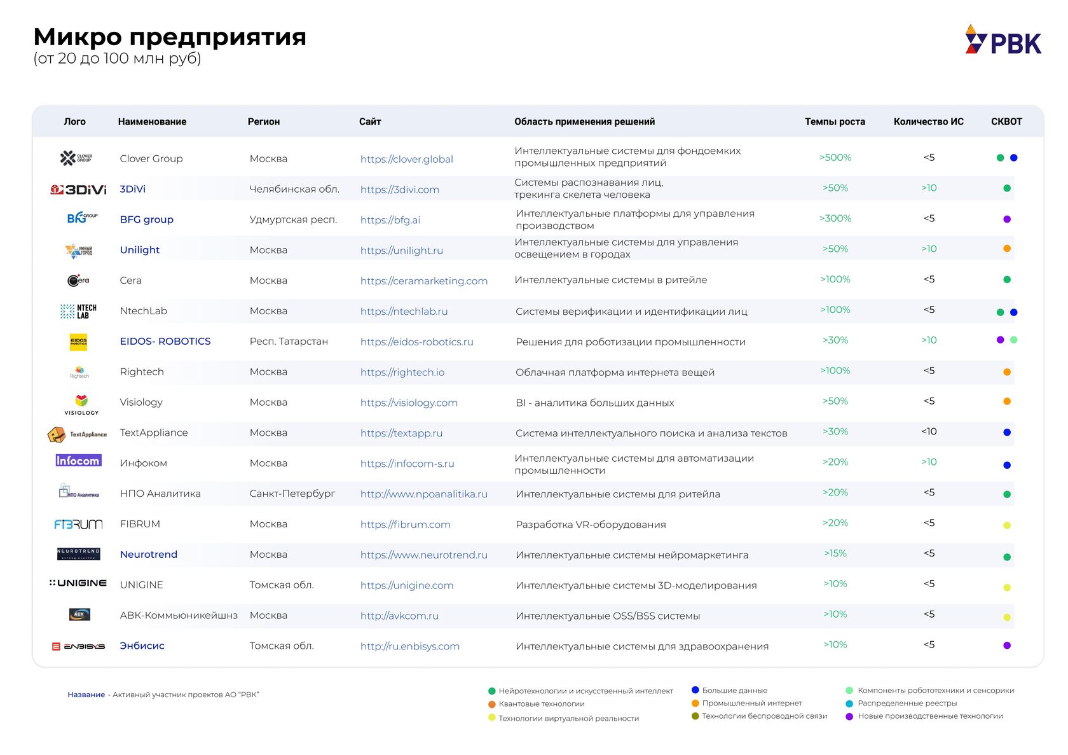Click the Rightech logo
This screenshot has width=1068, height=755.
click(79, 372)
